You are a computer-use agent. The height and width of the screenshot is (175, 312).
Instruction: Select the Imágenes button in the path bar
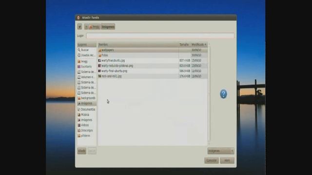click(108, 27)
